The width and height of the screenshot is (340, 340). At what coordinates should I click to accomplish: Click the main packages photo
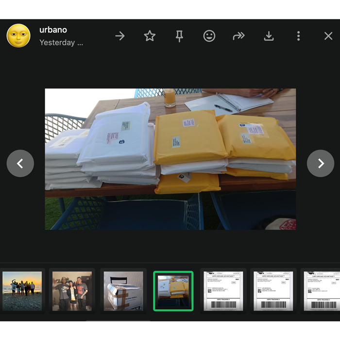170,159
